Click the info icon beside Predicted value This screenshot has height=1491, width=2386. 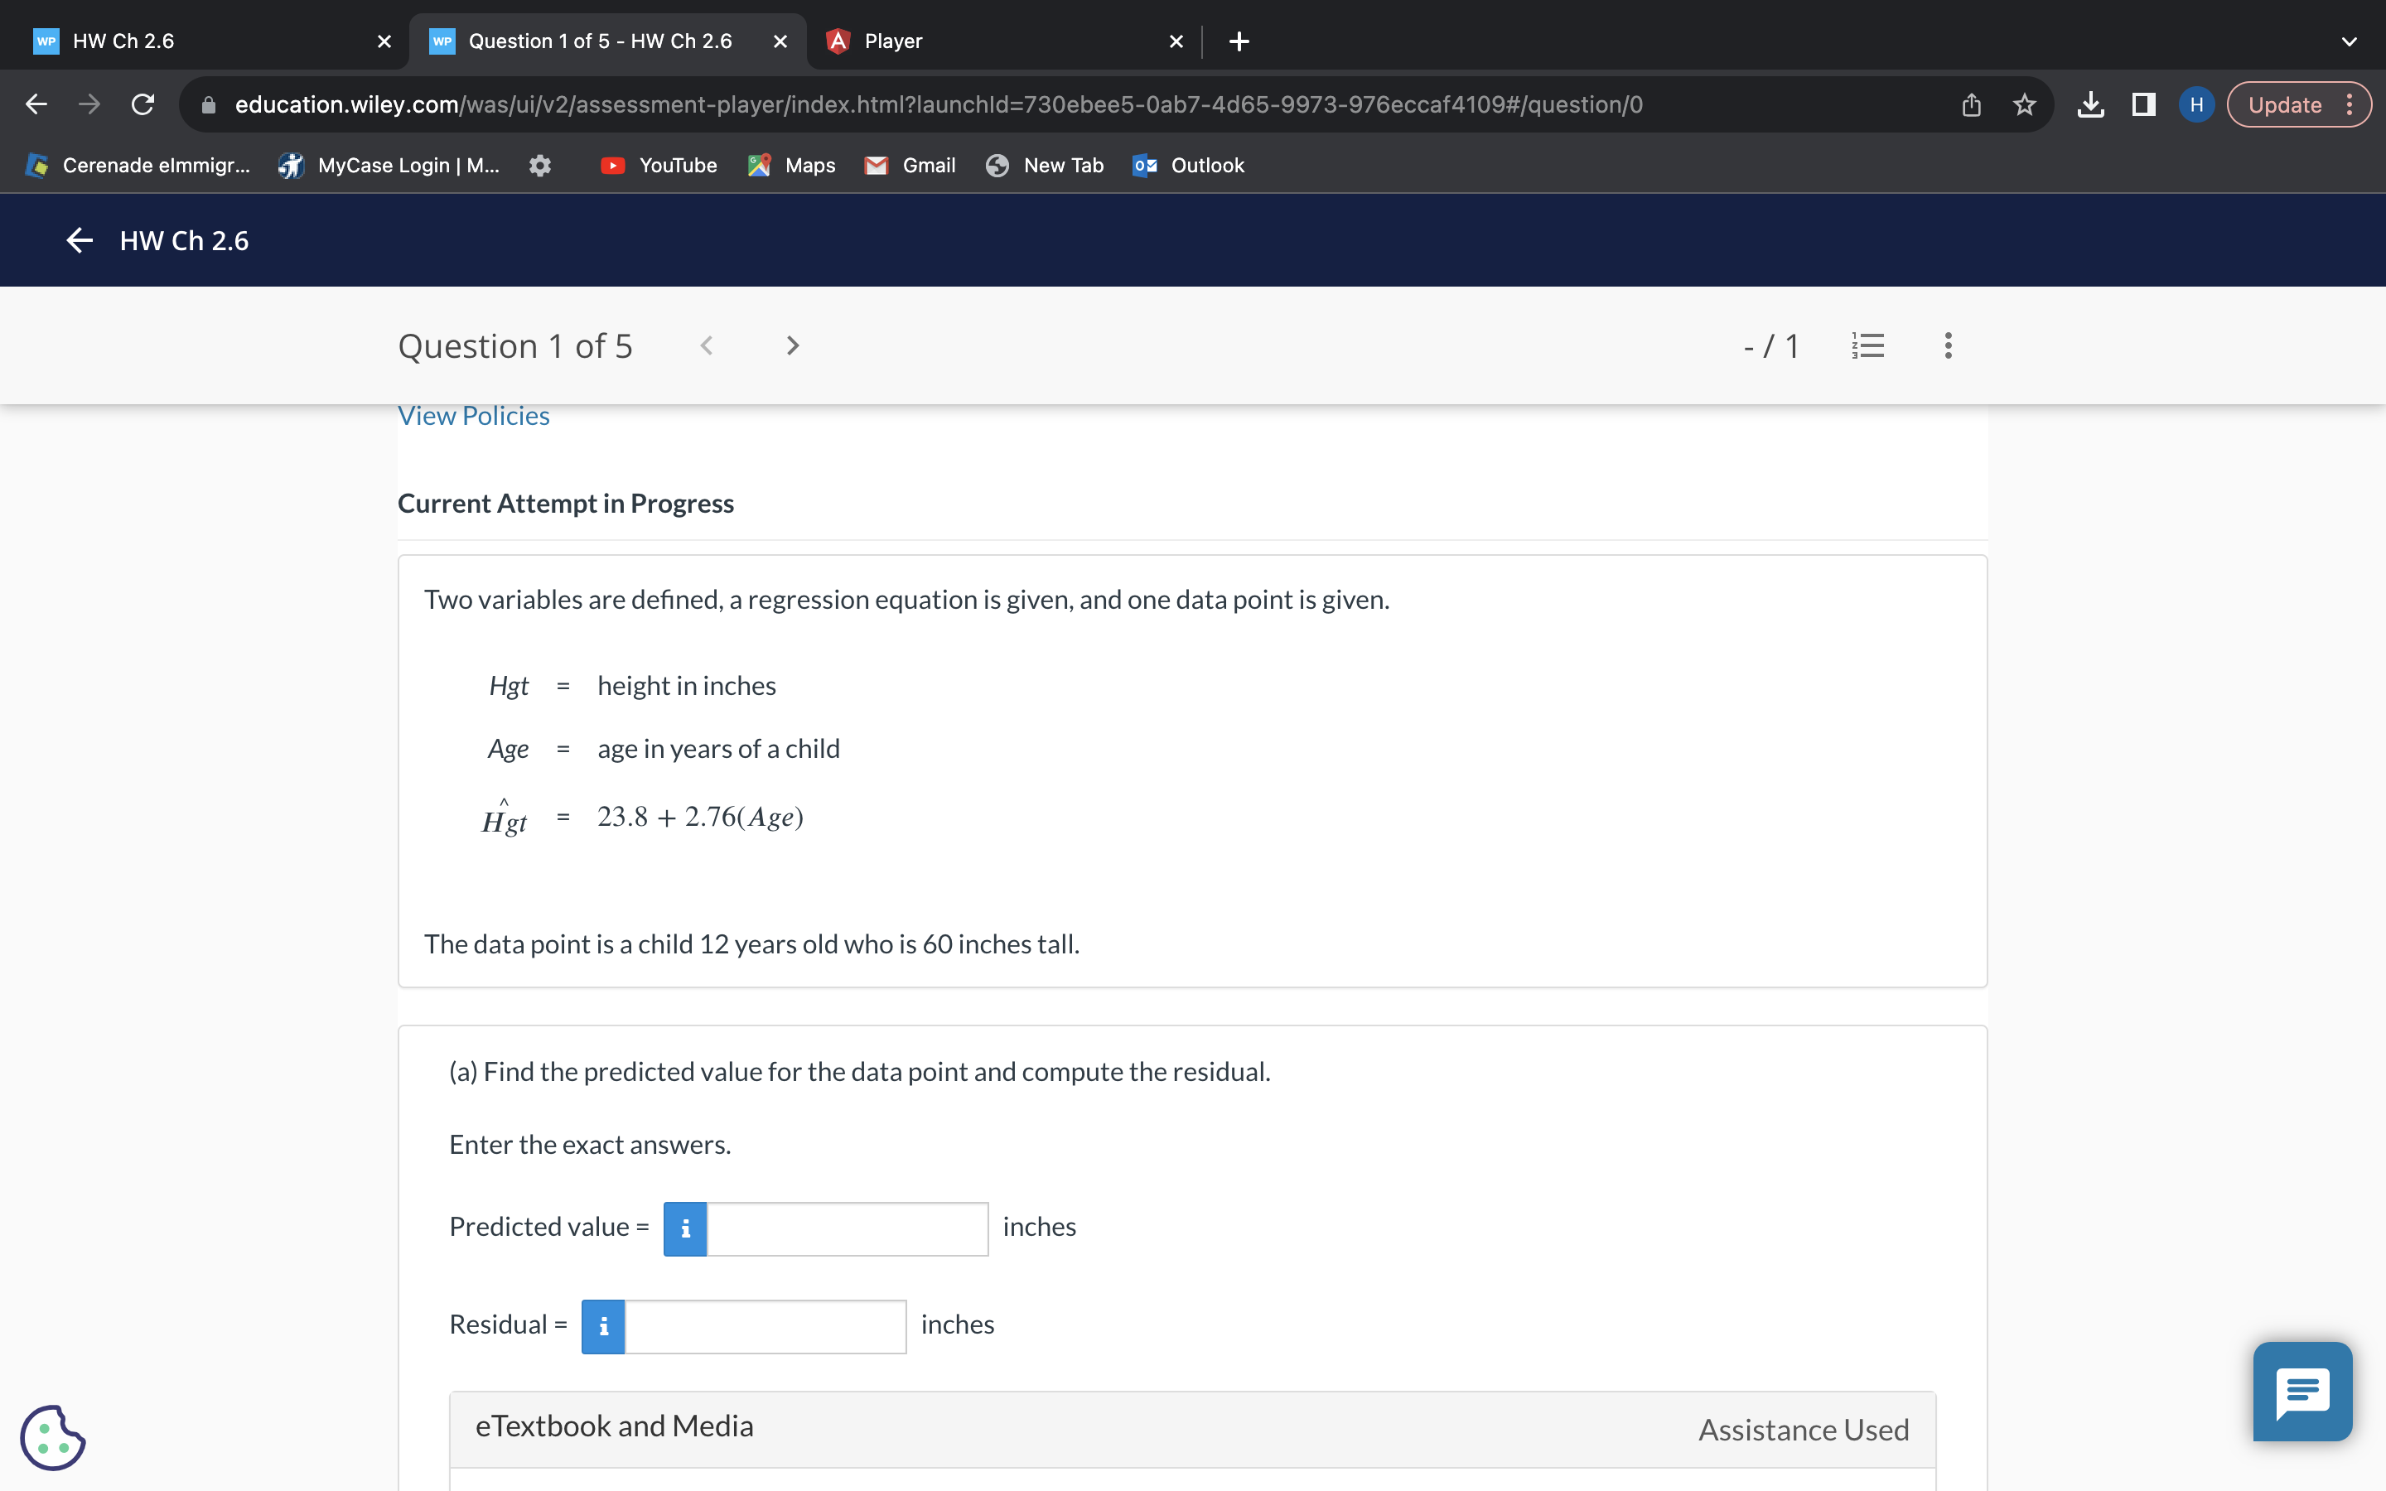(685, 1228)
